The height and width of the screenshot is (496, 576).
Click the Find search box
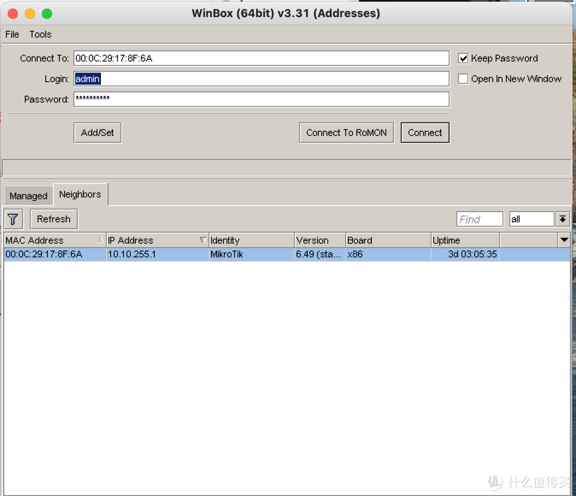[479, 219]
